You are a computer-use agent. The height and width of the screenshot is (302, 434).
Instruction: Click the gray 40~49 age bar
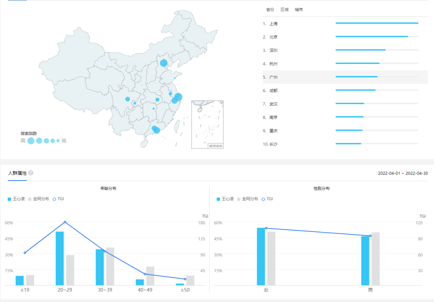point(150,276)
